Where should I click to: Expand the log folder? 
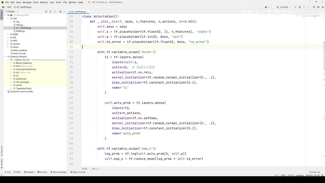11,22
